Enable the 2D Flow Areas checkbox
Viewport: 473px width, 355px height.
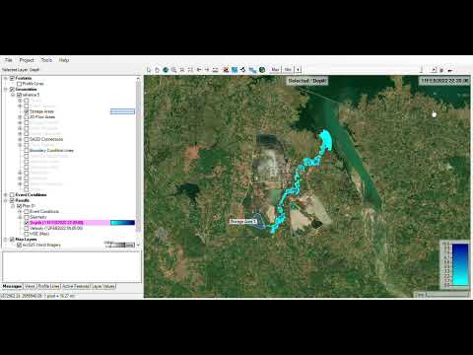coord(27,117)
